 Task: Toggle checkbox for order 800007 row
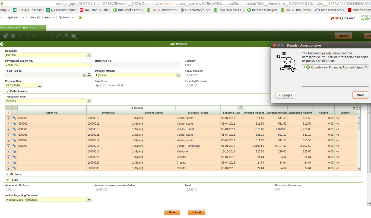point(8,146)
